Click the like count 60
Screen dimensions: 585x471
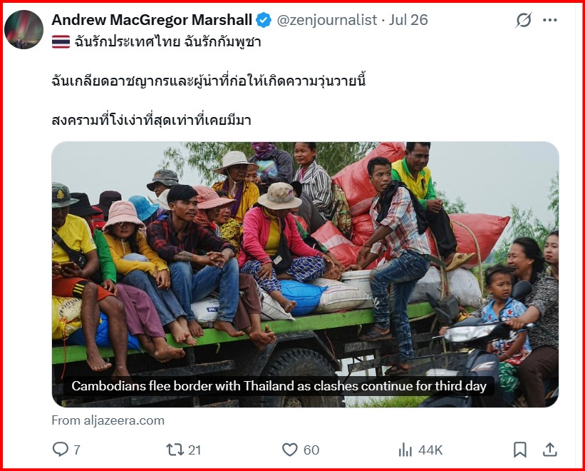coord(311,450)
